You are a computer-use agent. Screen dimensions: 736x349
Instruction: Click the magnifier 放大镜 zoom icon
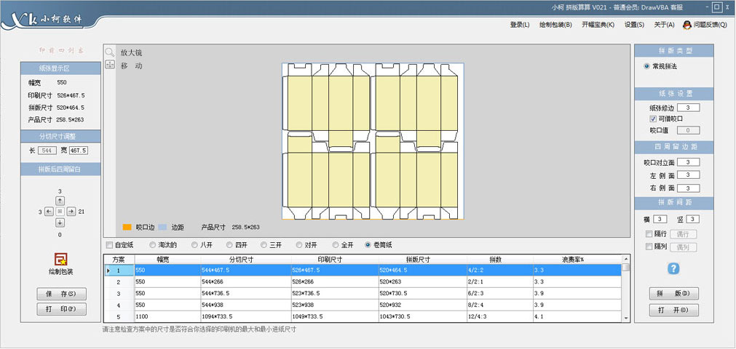pyautogui.click(x=109, y=52)
